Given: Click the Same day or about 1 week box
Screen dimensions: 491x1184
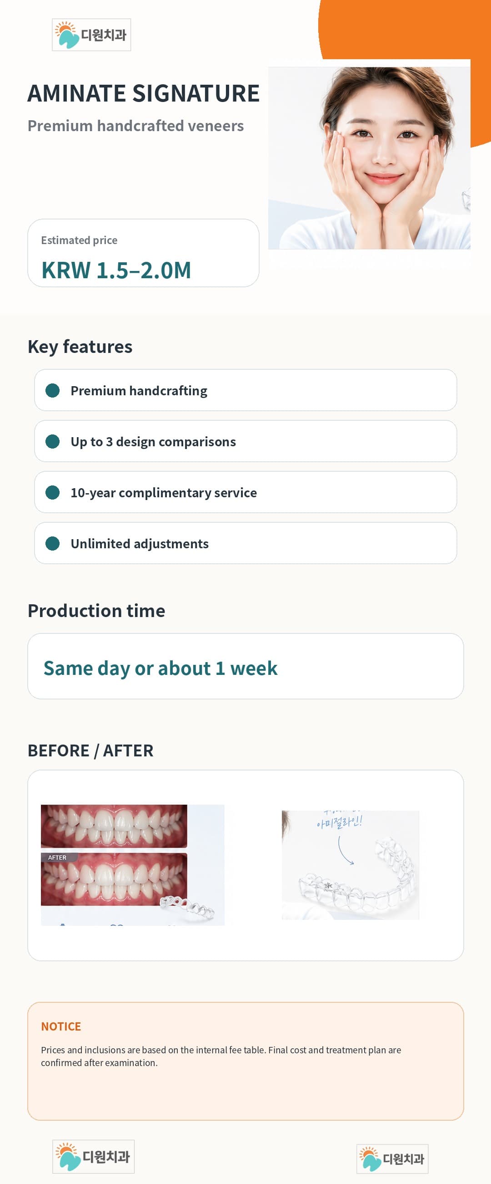Looking at the screenshot, I should click(x=245, y=667).
